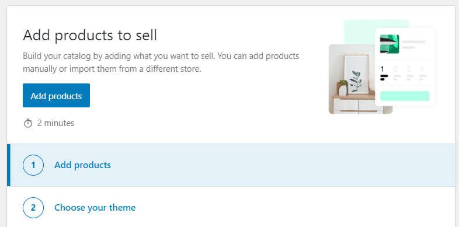This screenshot has width=459, height=227.
Task: Click the stopwatch icon beside 2 minutes
Action: tap(28, 123)
